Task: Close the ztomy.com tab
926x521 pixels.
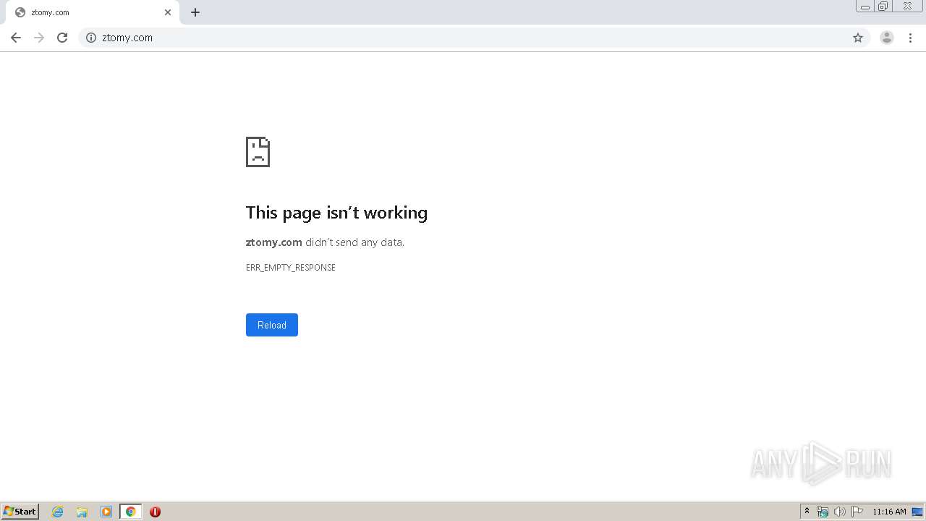Action: tap(168, 12)
